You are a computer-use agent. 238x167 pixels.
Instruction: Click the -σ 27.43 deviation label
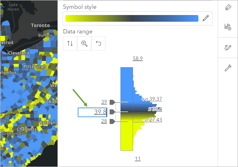click(x=153, y=120)
